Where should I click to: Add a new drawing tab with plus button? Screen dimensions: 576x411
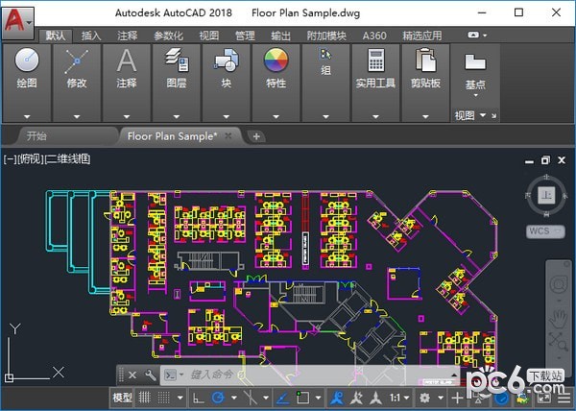[256, 136]
